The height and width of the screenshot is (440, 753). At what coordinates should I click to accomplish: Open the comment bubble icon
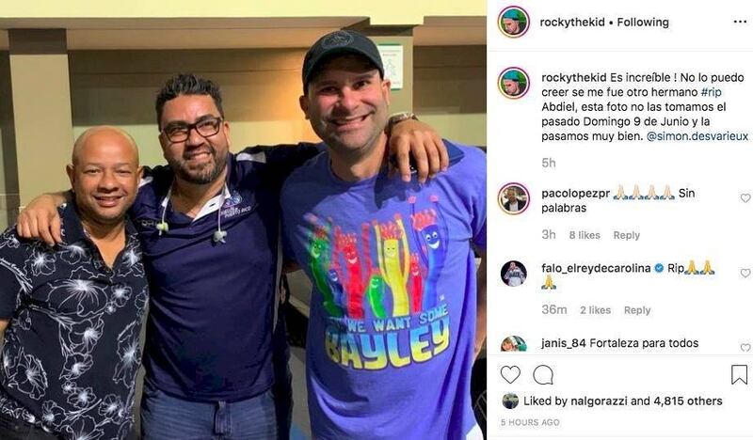543,375
